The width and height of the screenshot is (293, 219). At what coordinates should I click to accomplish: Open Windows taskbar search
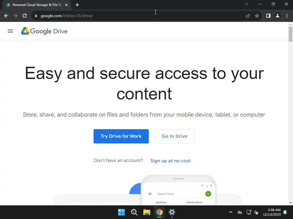click(x=134, y=212)
